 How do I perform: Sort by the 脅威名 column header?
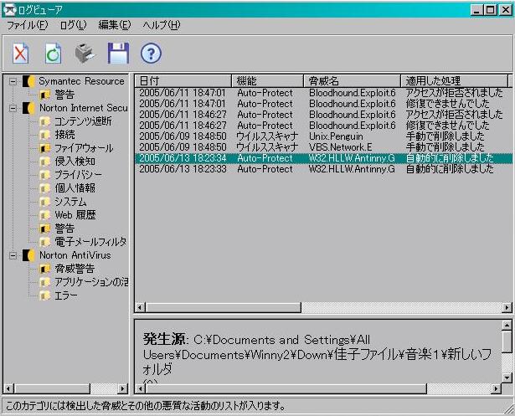point(352,80)
